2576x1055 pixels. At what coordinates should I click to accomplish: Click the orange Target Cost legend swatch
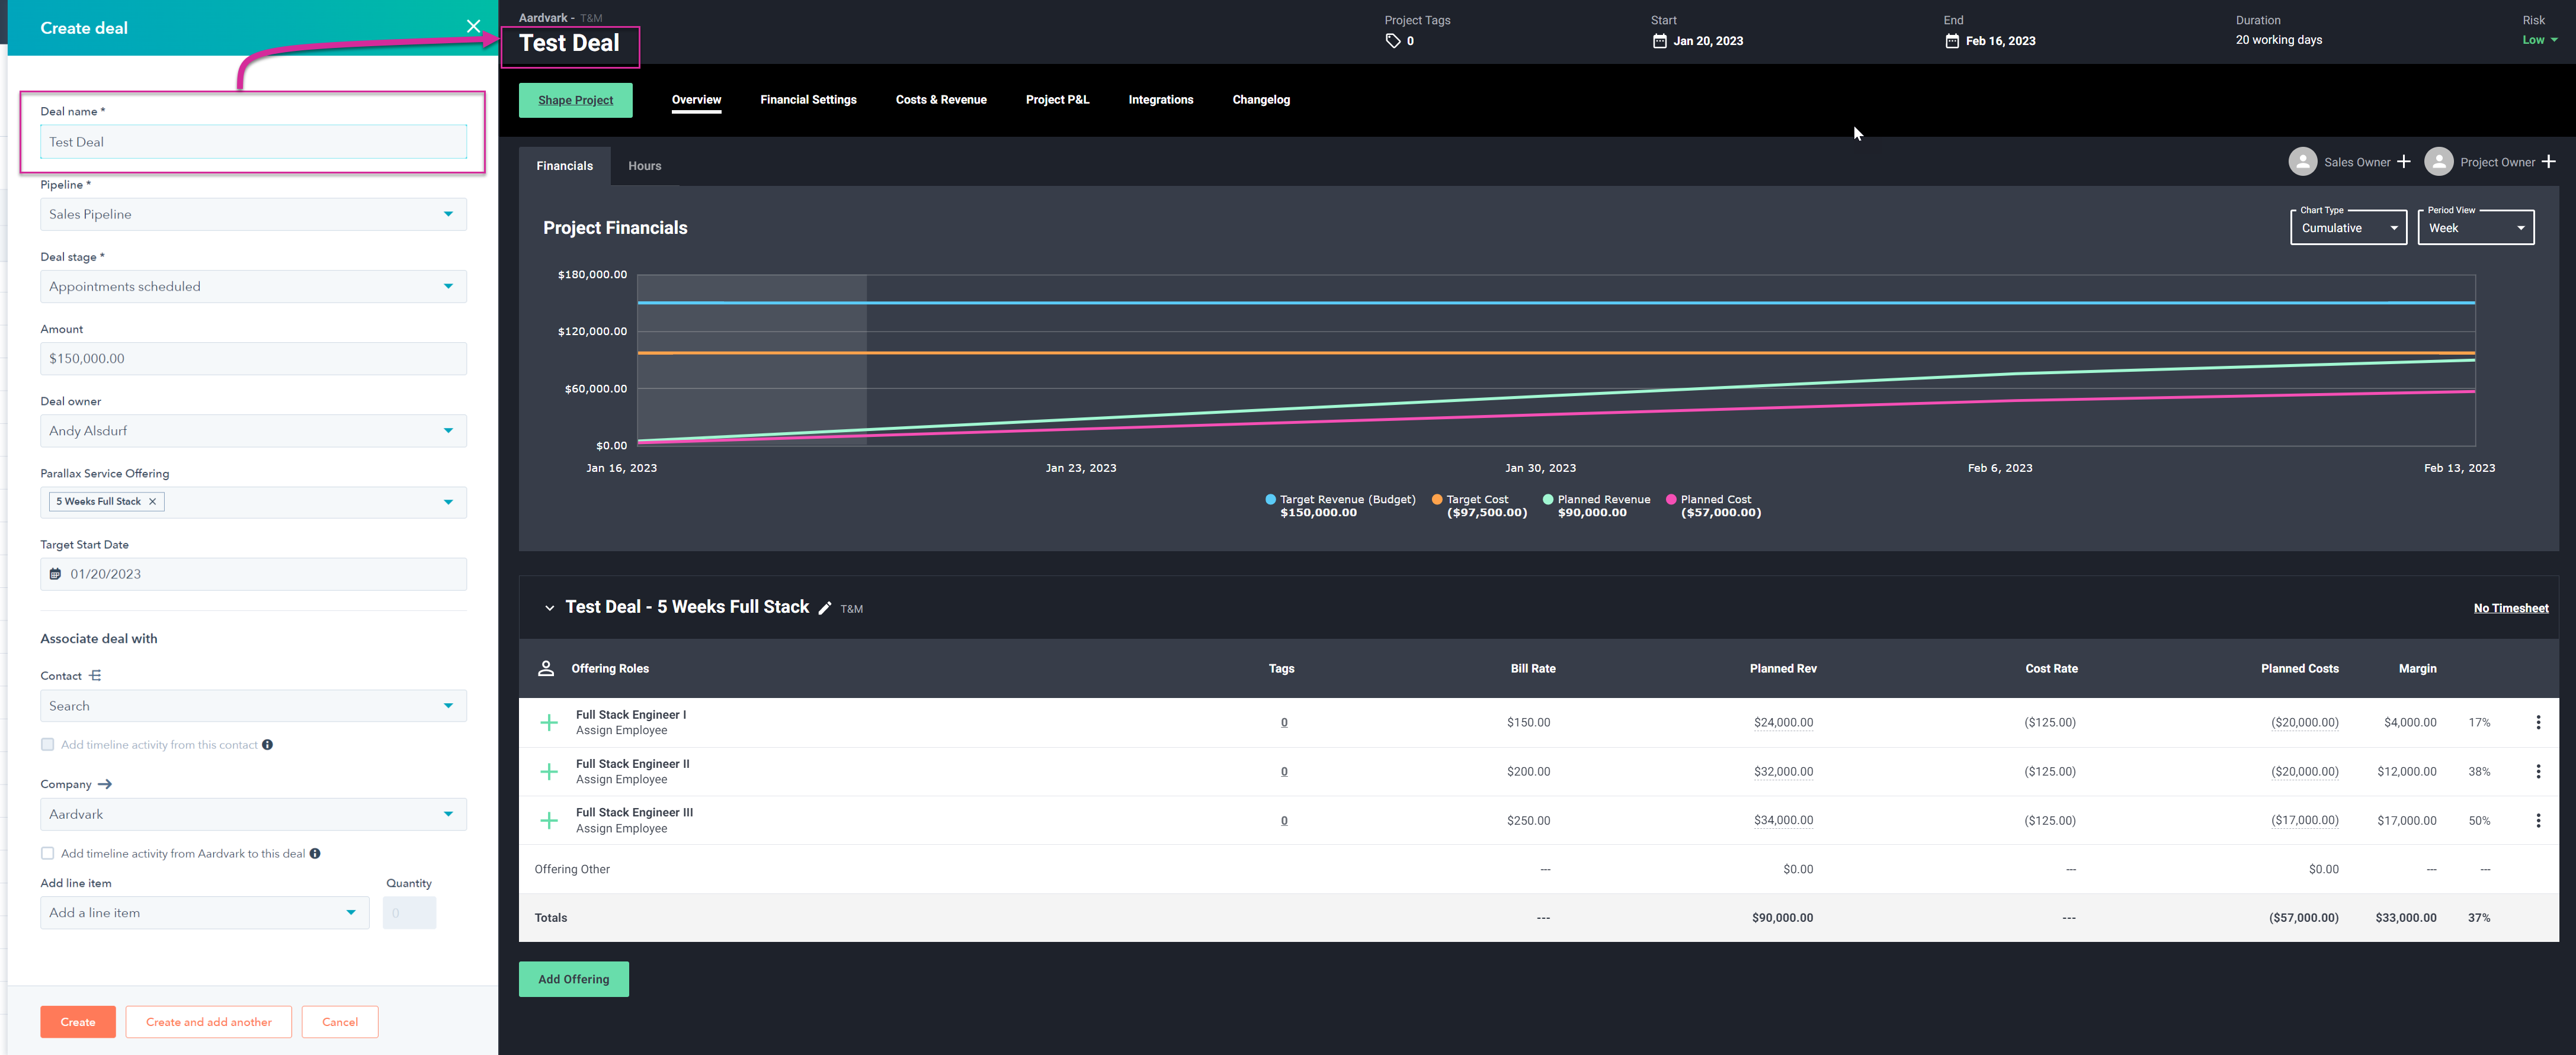(x=1437, y=500)
